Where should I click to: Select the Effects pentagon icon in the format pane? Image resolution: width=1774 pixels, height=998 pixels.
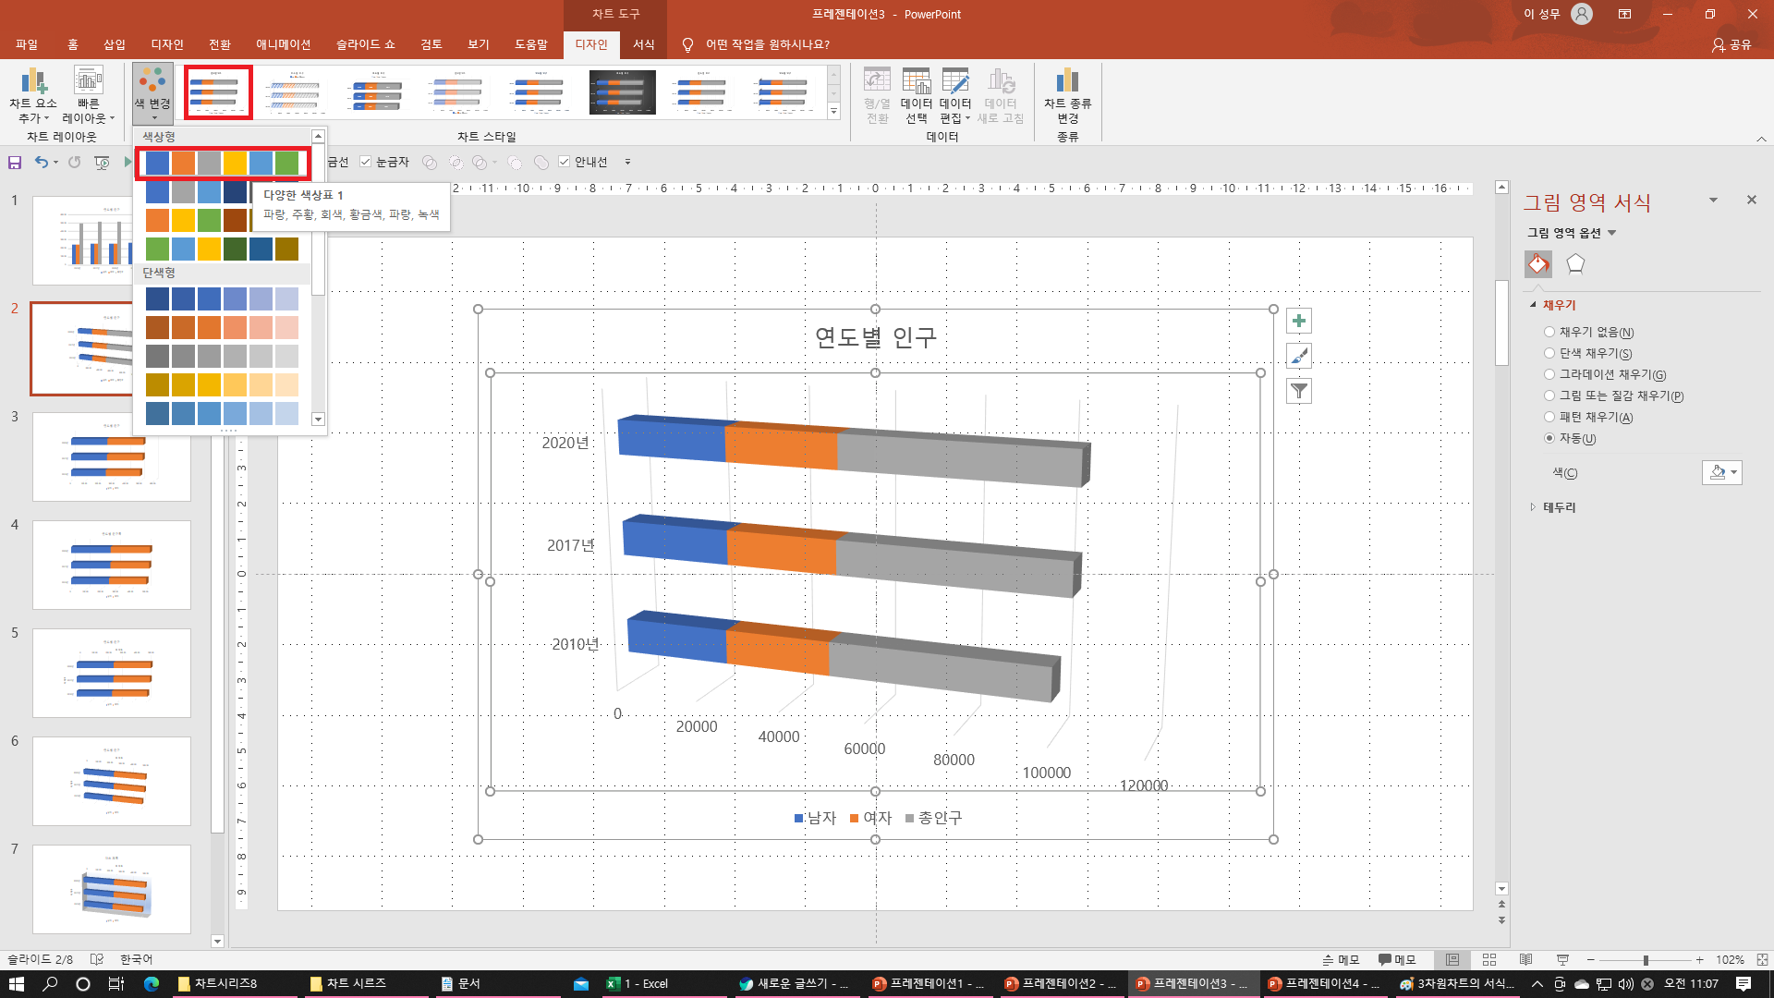point(1575,264)
